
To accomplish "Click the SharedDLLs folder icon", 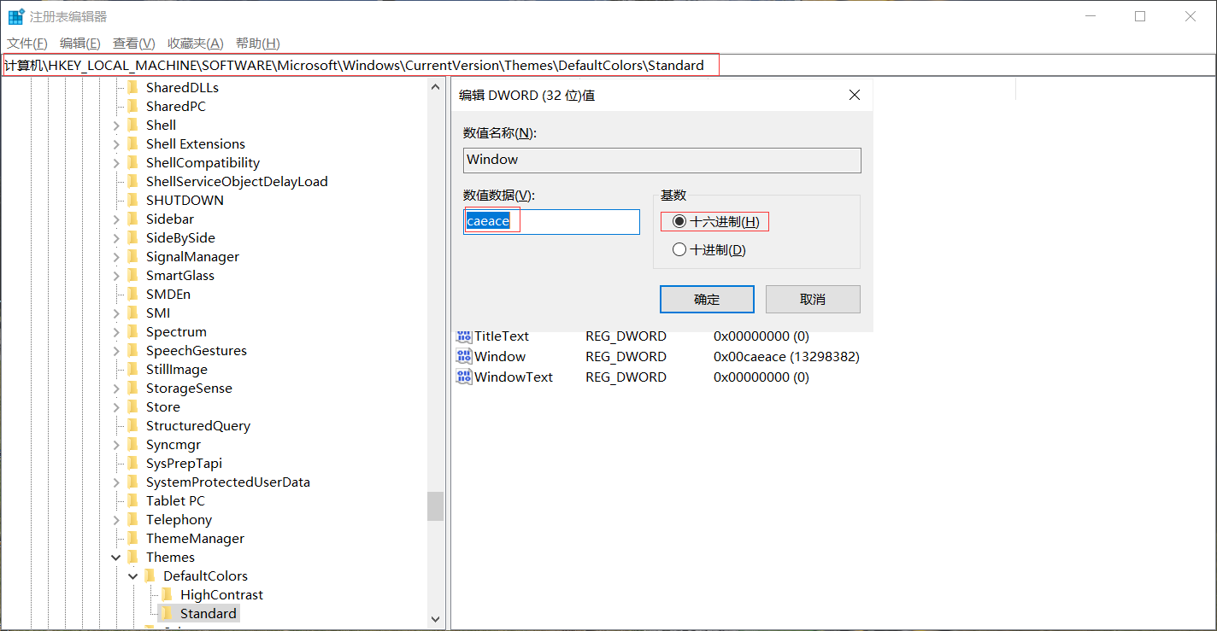I will click(132, 87).
